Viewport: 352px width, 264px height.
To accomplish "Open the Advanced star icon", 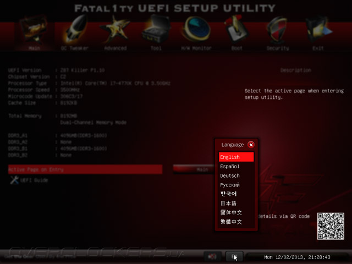I will click(x=115, y=29).
